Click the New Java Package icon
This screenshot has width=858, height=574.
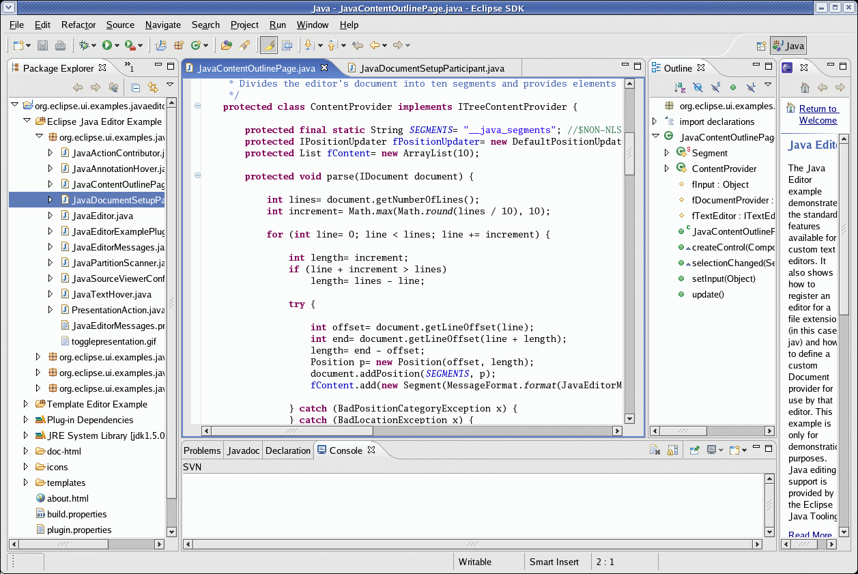179,46
